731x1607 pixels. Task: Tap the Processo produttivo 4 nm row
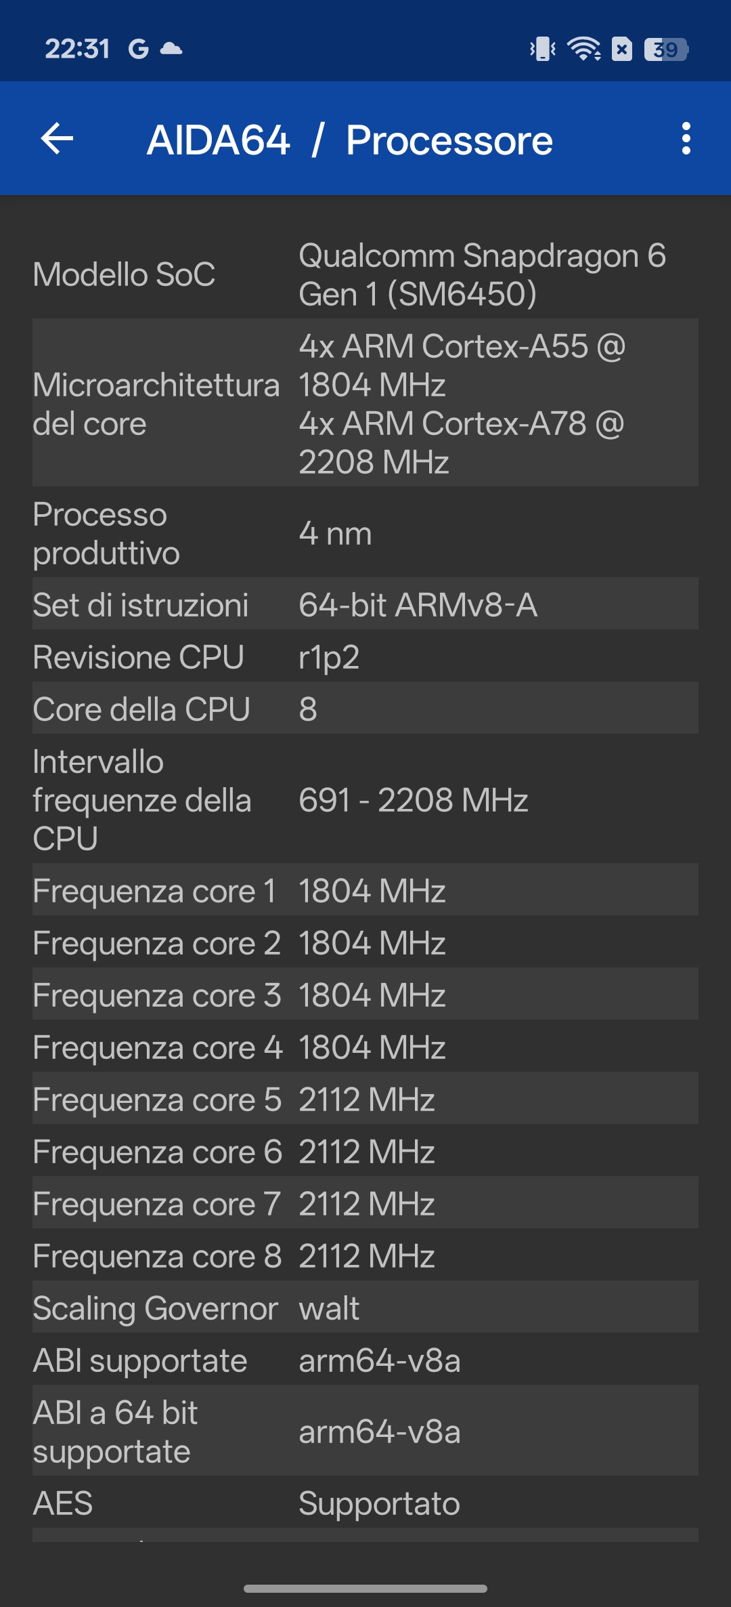click(365, 533)
